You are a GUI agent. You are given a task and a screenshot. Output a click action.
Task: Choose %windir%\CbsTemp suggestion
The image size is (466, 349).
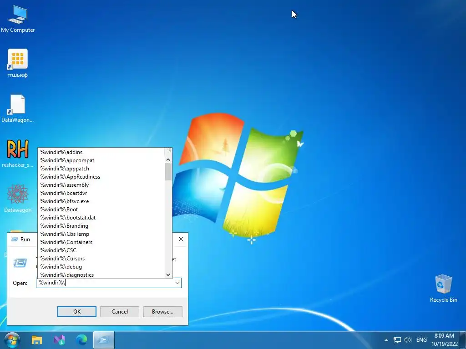click(x=101, y=234)
